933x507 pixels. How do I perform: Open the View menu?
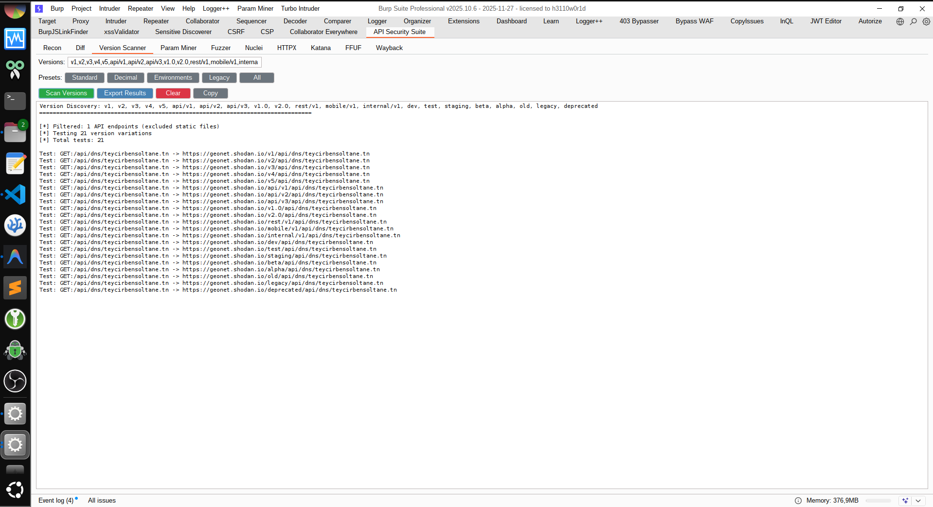(x=168, y=9)
